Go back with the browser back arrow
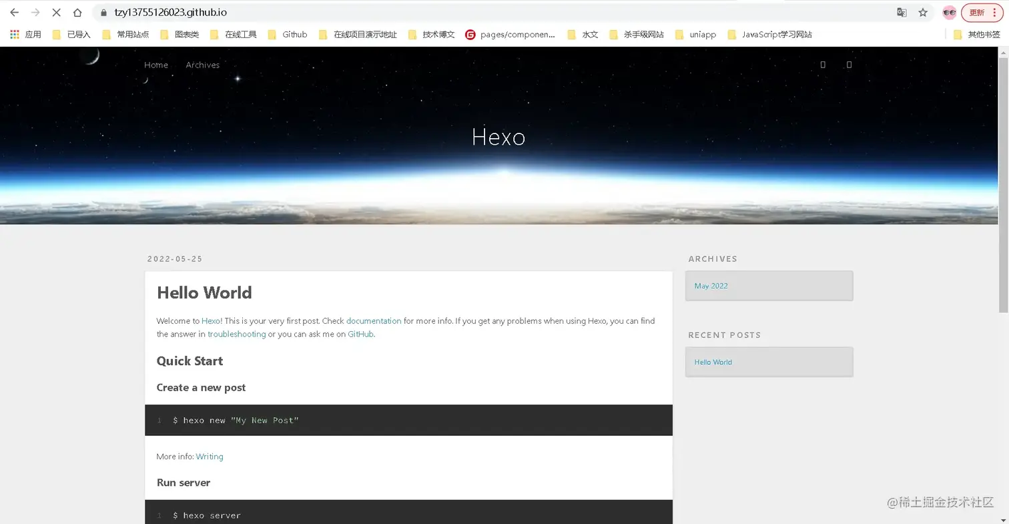1009x524 pixels. point(14,12)
